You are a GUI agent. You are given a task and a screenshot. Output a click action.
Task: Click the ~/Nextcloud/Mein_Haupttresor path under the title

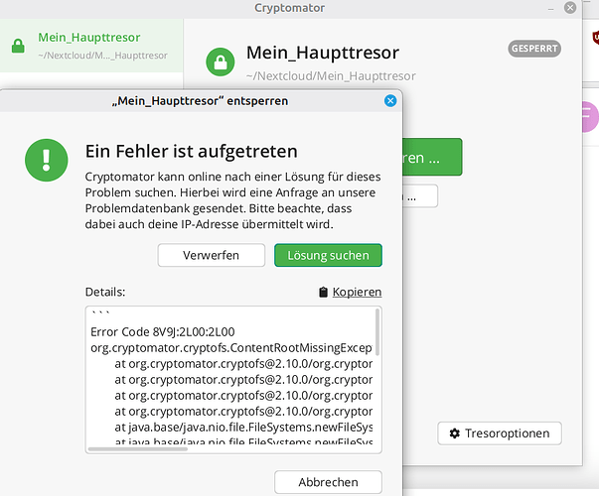(331, 76)
